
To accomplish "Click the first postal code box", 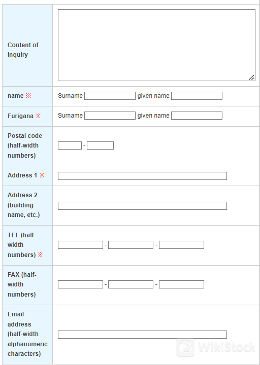I will pyautogui.click(x=70, y=145).
